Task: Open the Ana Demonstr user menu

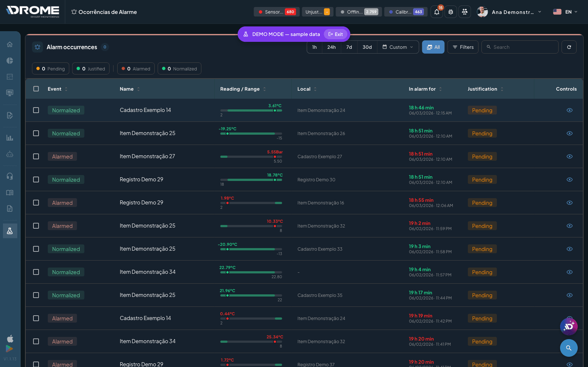Action: tap(509, 12)
